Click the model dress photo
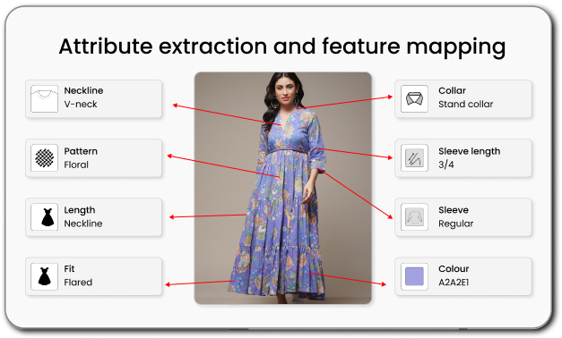562x338 pixels. [x=282, y=188]
